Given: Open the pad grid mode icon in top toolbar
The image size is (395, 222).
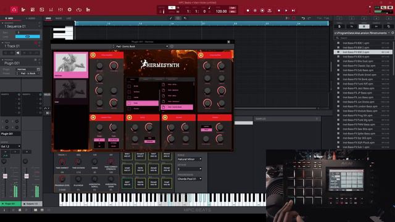Looking at the screenshot, I should coord(33,10).
